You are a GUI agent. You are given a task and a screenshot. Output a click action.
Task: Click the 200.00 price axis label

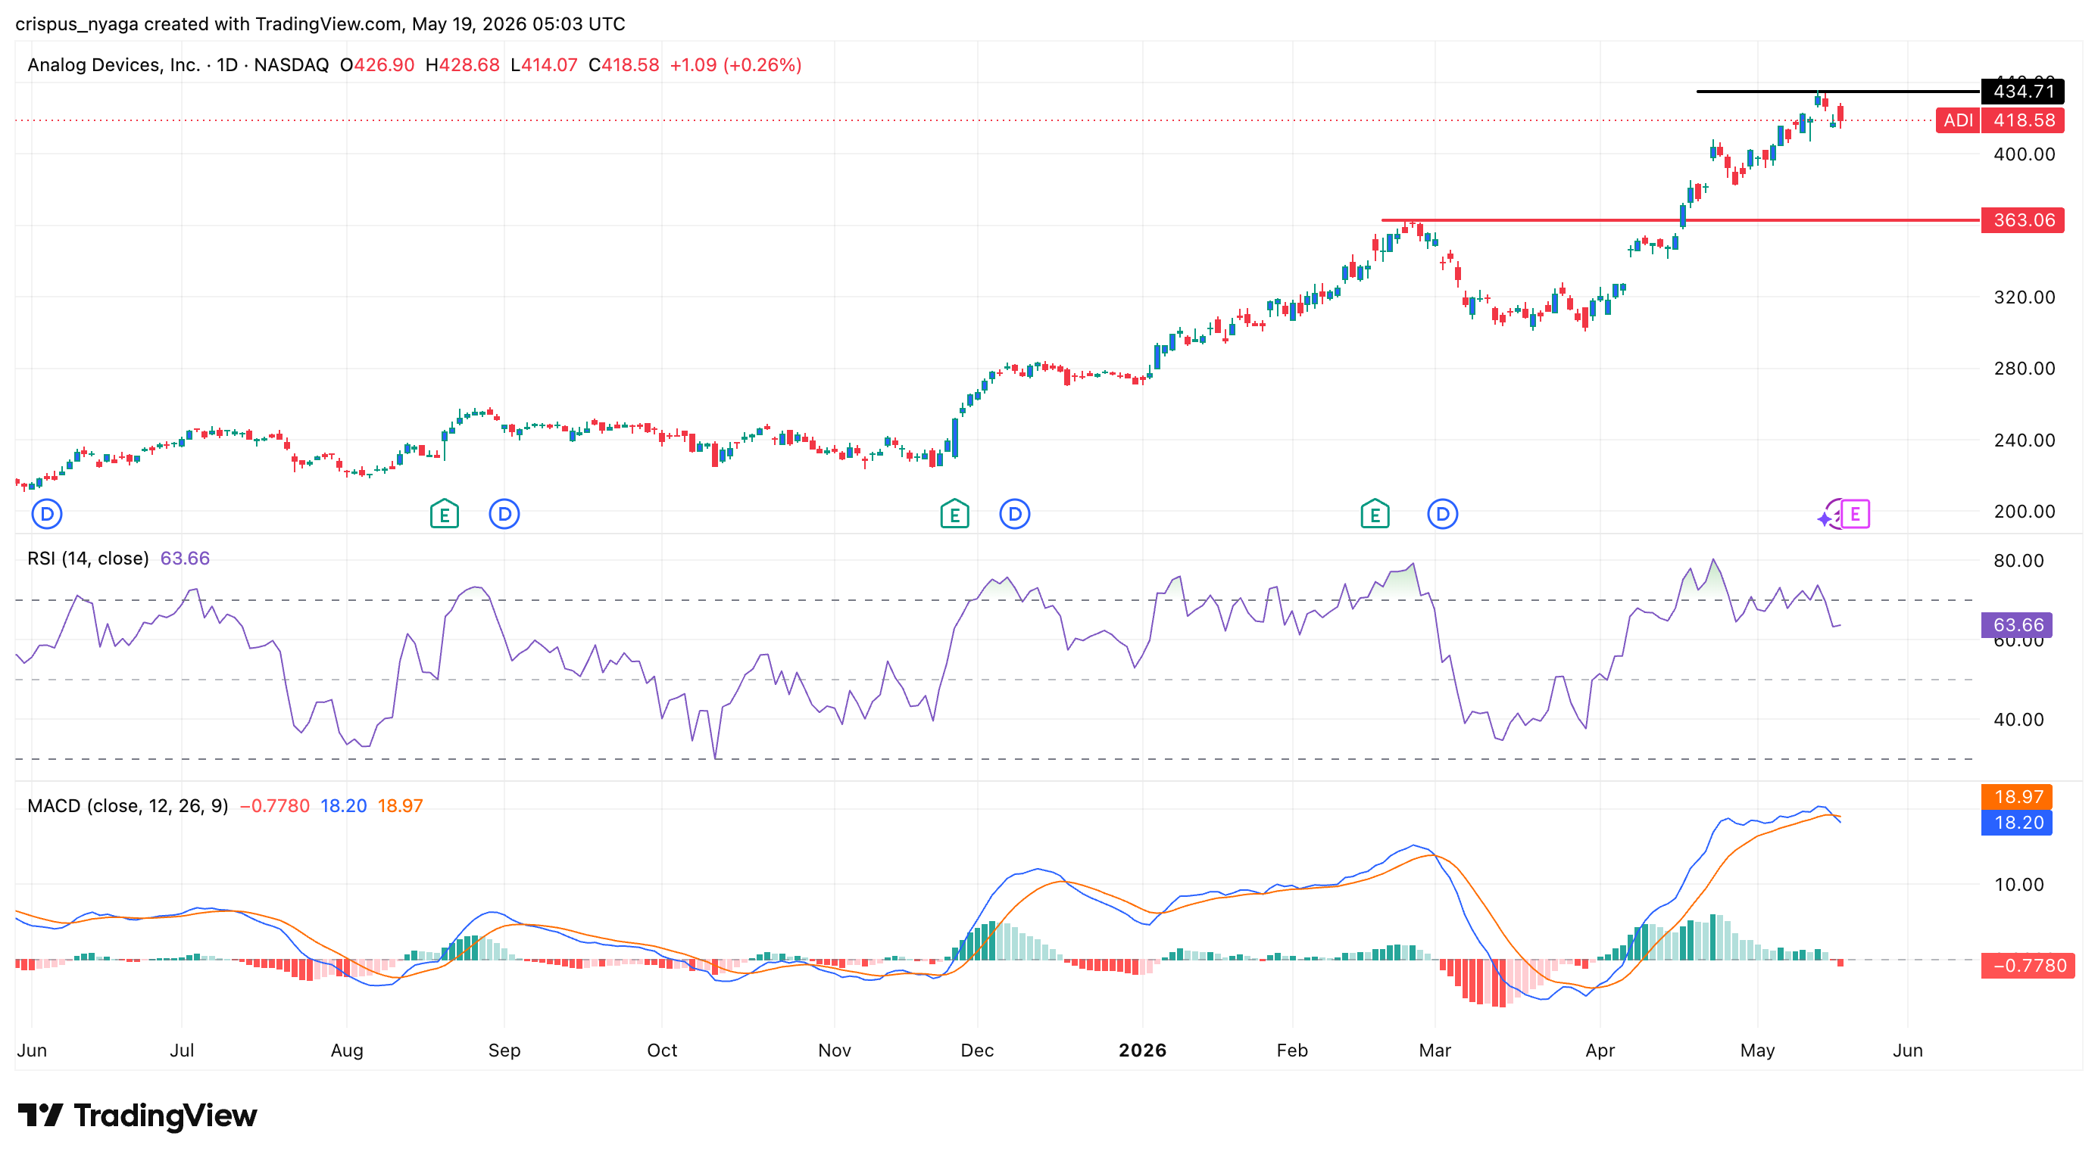point(2025,512)
